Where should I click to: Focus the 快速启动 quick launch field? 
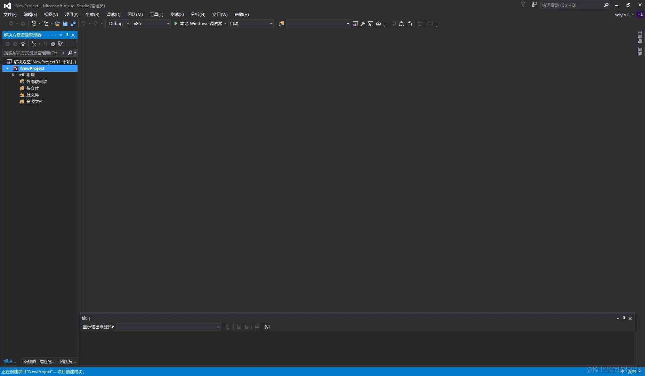572,5
